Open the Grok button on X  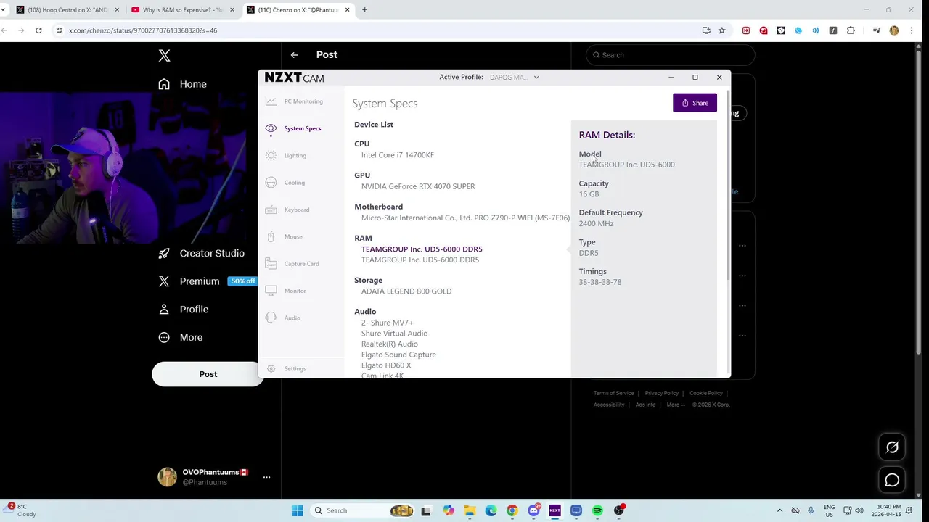(x=893, y=447)
